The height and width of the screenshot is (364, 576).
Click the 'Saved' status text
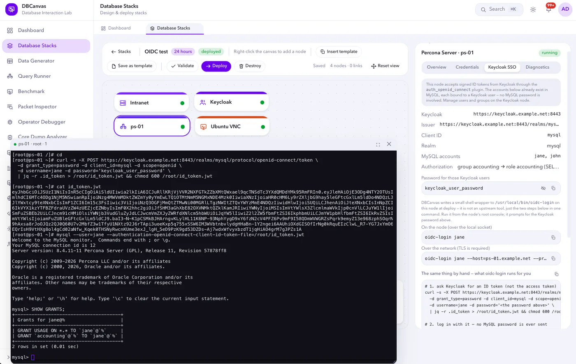tap(319, 66)
